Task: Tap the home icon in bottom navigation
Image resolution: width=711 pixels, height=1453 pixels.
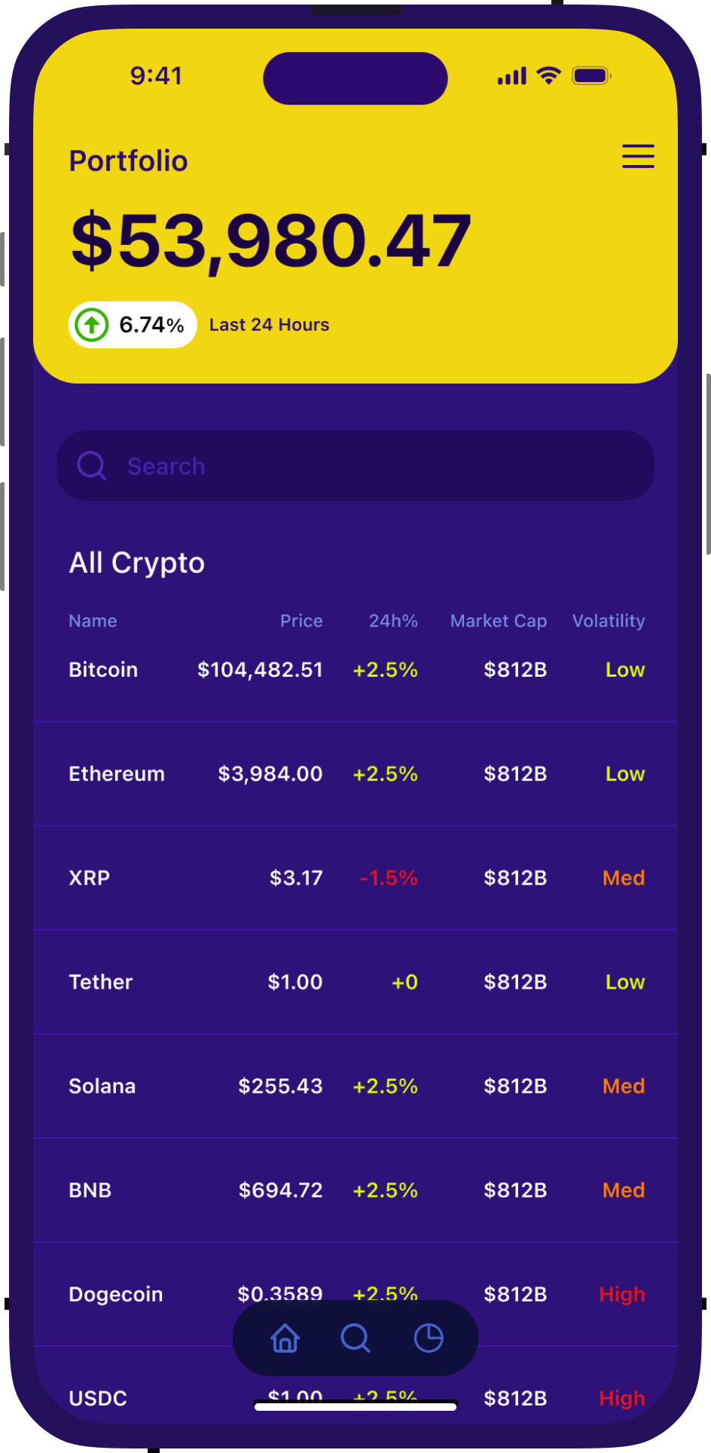Action: click(285, 1338)
